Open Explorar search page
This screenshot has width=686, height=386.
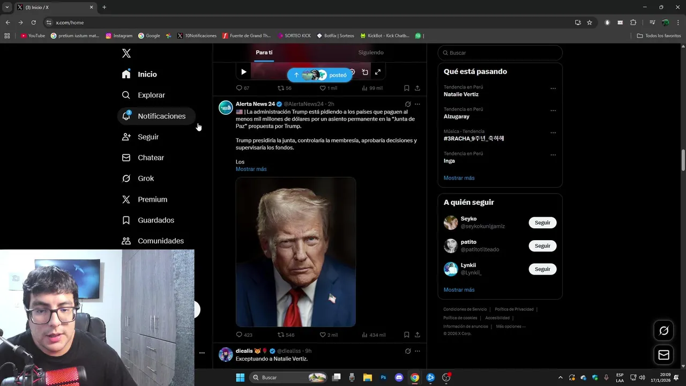click(144, 95)
